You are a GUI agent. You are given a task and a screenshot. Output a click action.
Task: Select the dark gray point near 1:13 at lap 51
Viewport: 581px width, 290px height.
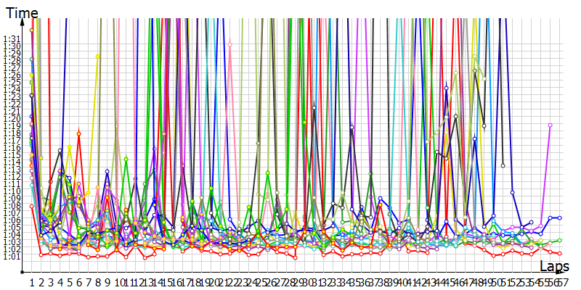pos(503,166)
